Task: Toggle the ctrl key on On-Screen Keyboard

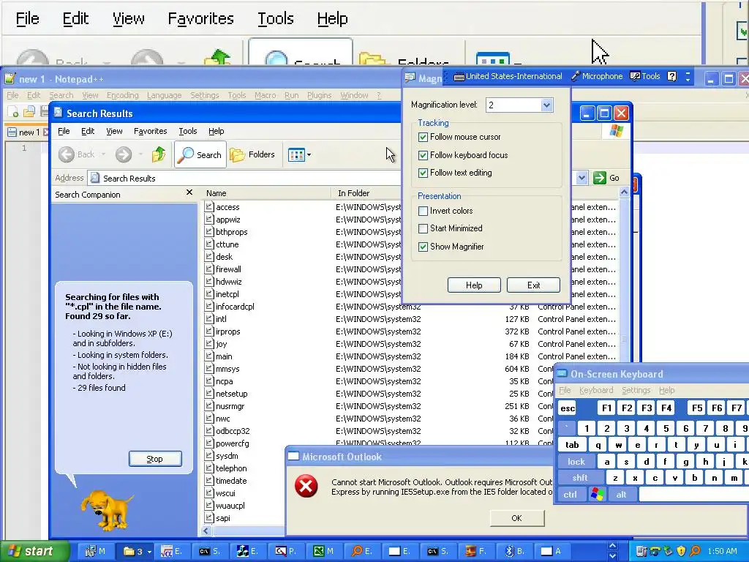Action: [571, 494]
